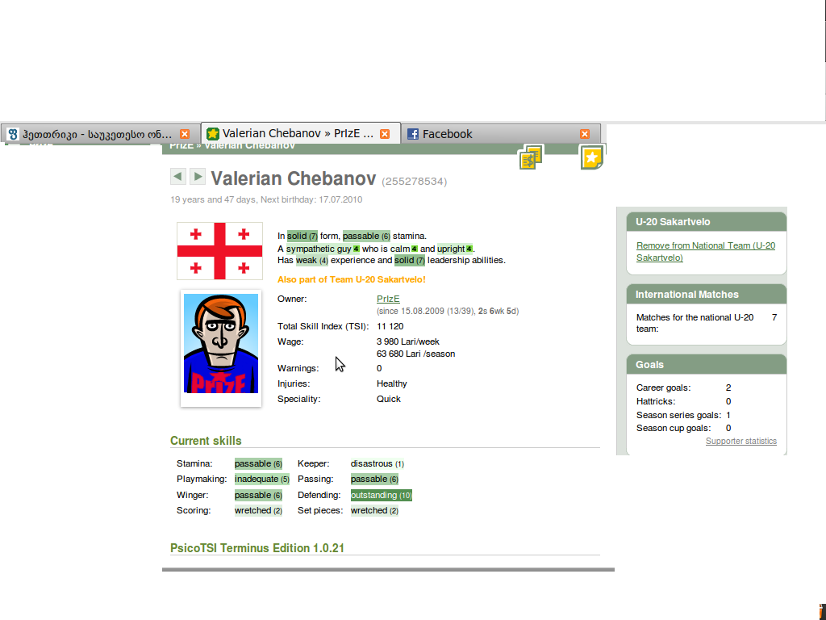Click the Goals box header

pyautogui.click(x=707, y=365)
